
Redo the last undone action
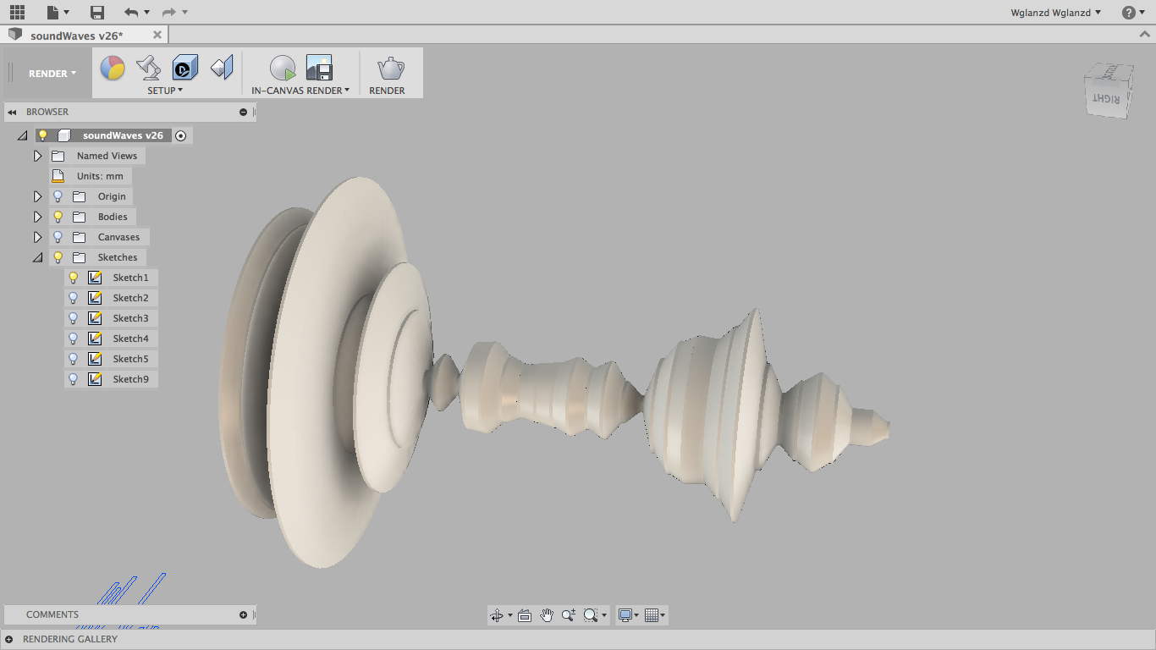(168, 12)
